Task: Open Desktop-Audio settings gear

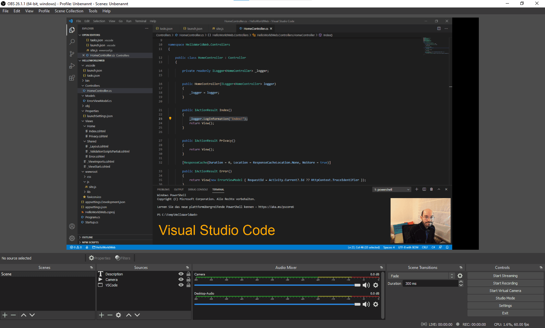Action: click(376, 304)
